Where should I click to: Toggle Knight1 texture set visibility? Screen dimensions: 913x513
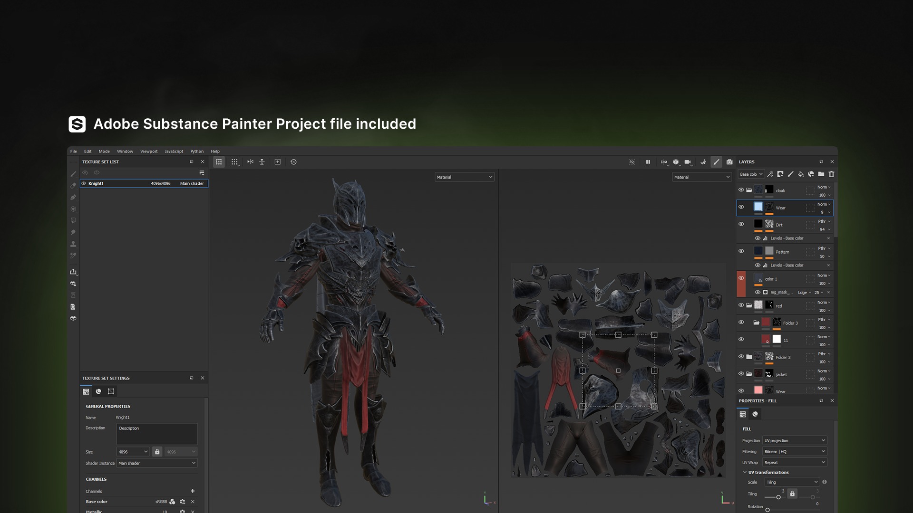point(84,183)
